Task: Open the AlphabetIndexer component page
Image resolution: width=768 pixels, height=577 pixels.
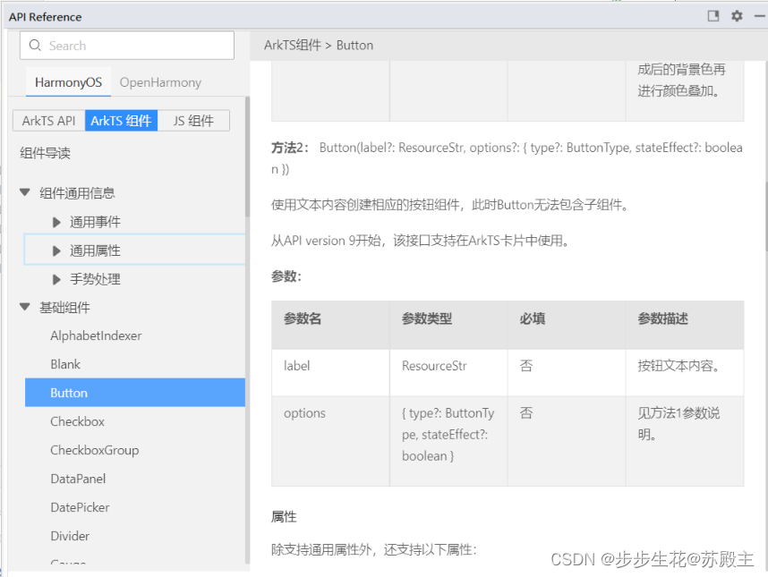Action: pos(96,335)
